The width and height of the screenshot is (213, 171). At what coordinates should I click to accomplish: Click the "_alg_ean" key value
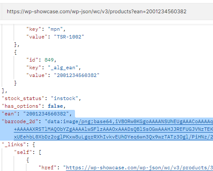tap(63, 68)
